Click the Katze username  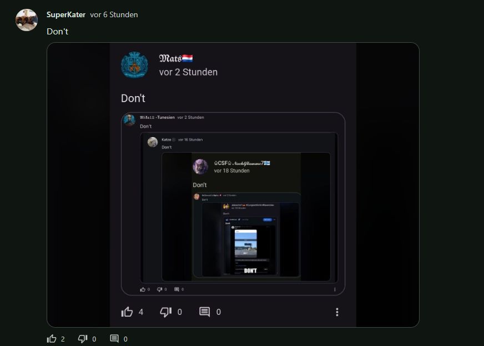[167, 139]
